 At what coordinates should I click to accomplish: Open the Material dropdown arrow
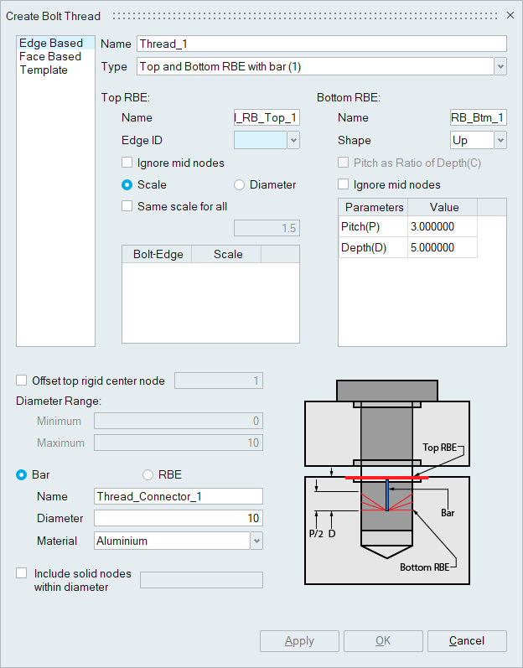256,541
